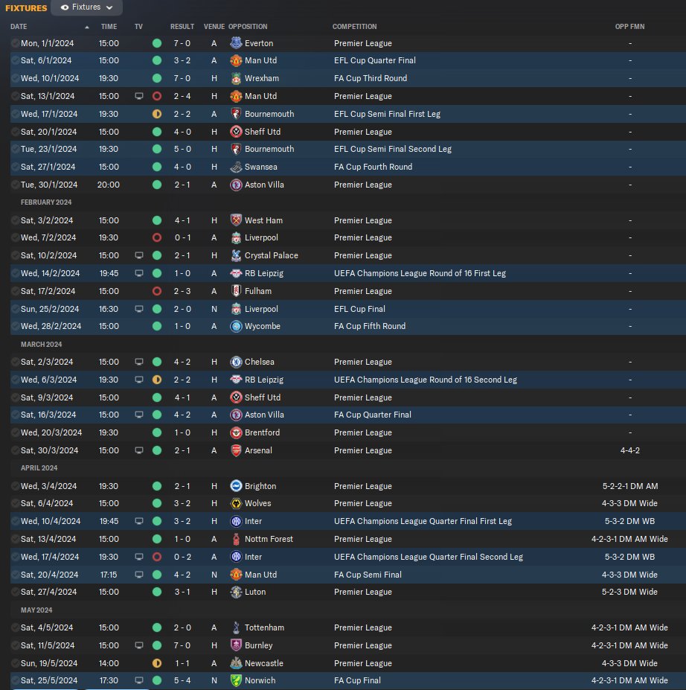Click the green win indicator for the Burnley match
Screen dimensions: 686x690
(157, 645)
